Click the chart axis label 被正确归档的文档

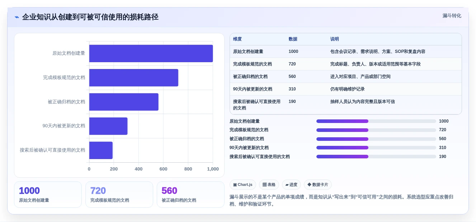[x=66, y=102]
